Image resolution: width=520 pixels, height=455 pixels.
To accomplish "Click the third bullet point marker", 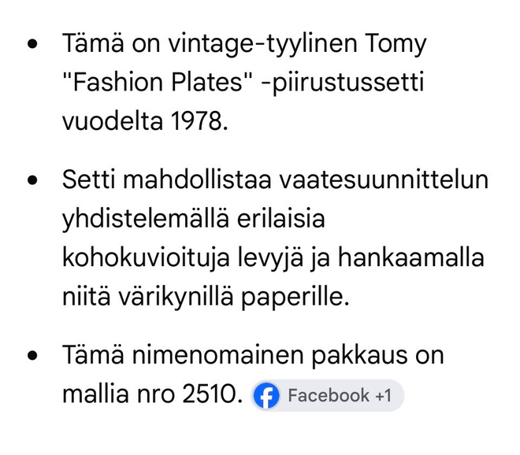I will tap(32, 356).
